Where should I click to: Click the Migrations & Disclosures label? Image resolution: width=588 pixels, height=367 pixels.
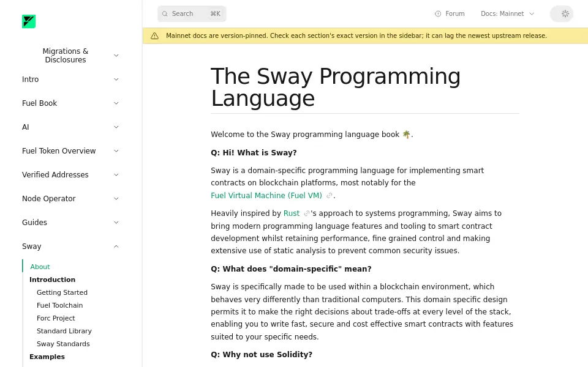[66, 56]
